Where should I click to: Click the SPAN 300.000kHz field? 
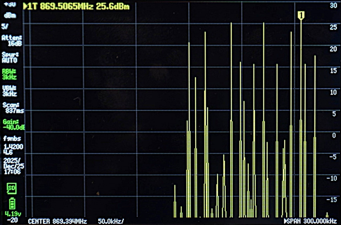pos(312,221)
